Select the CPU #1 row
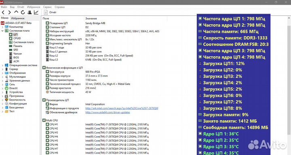Image resolution: width=291 pixels, height=155 pixels. click(97, 124)
